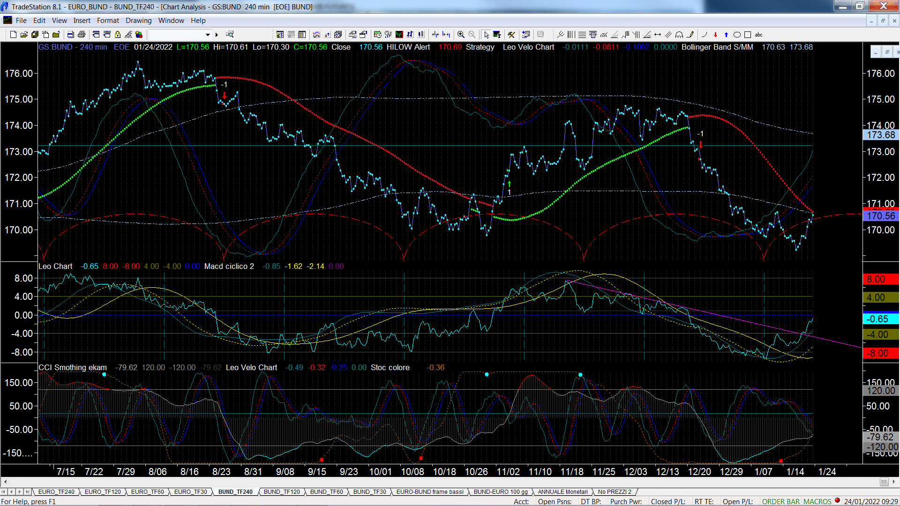
Task: Switch to BUND-EURO 100 gg tab
Action: click(501, 491)
